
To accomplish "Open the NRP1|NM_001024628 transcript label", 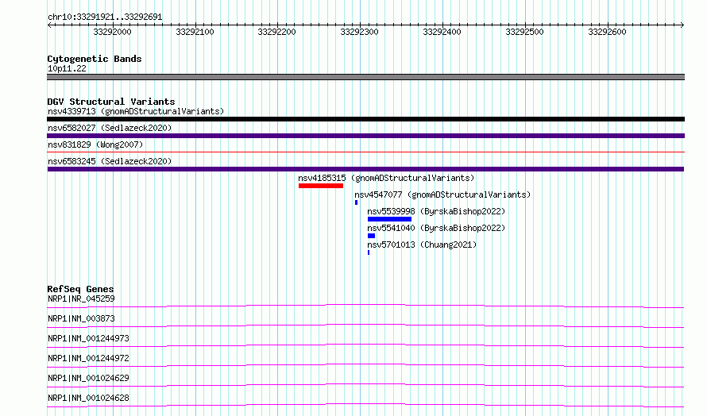I will [x=88, y=398].
